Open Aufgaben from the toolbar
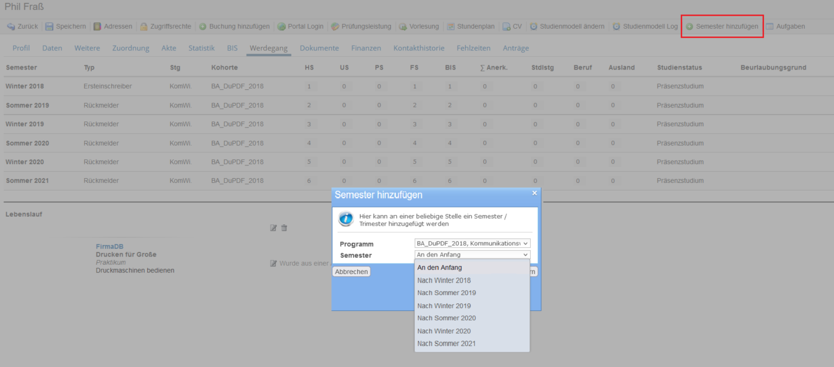Viewport: 834px width, 367px height. (785, 26)
